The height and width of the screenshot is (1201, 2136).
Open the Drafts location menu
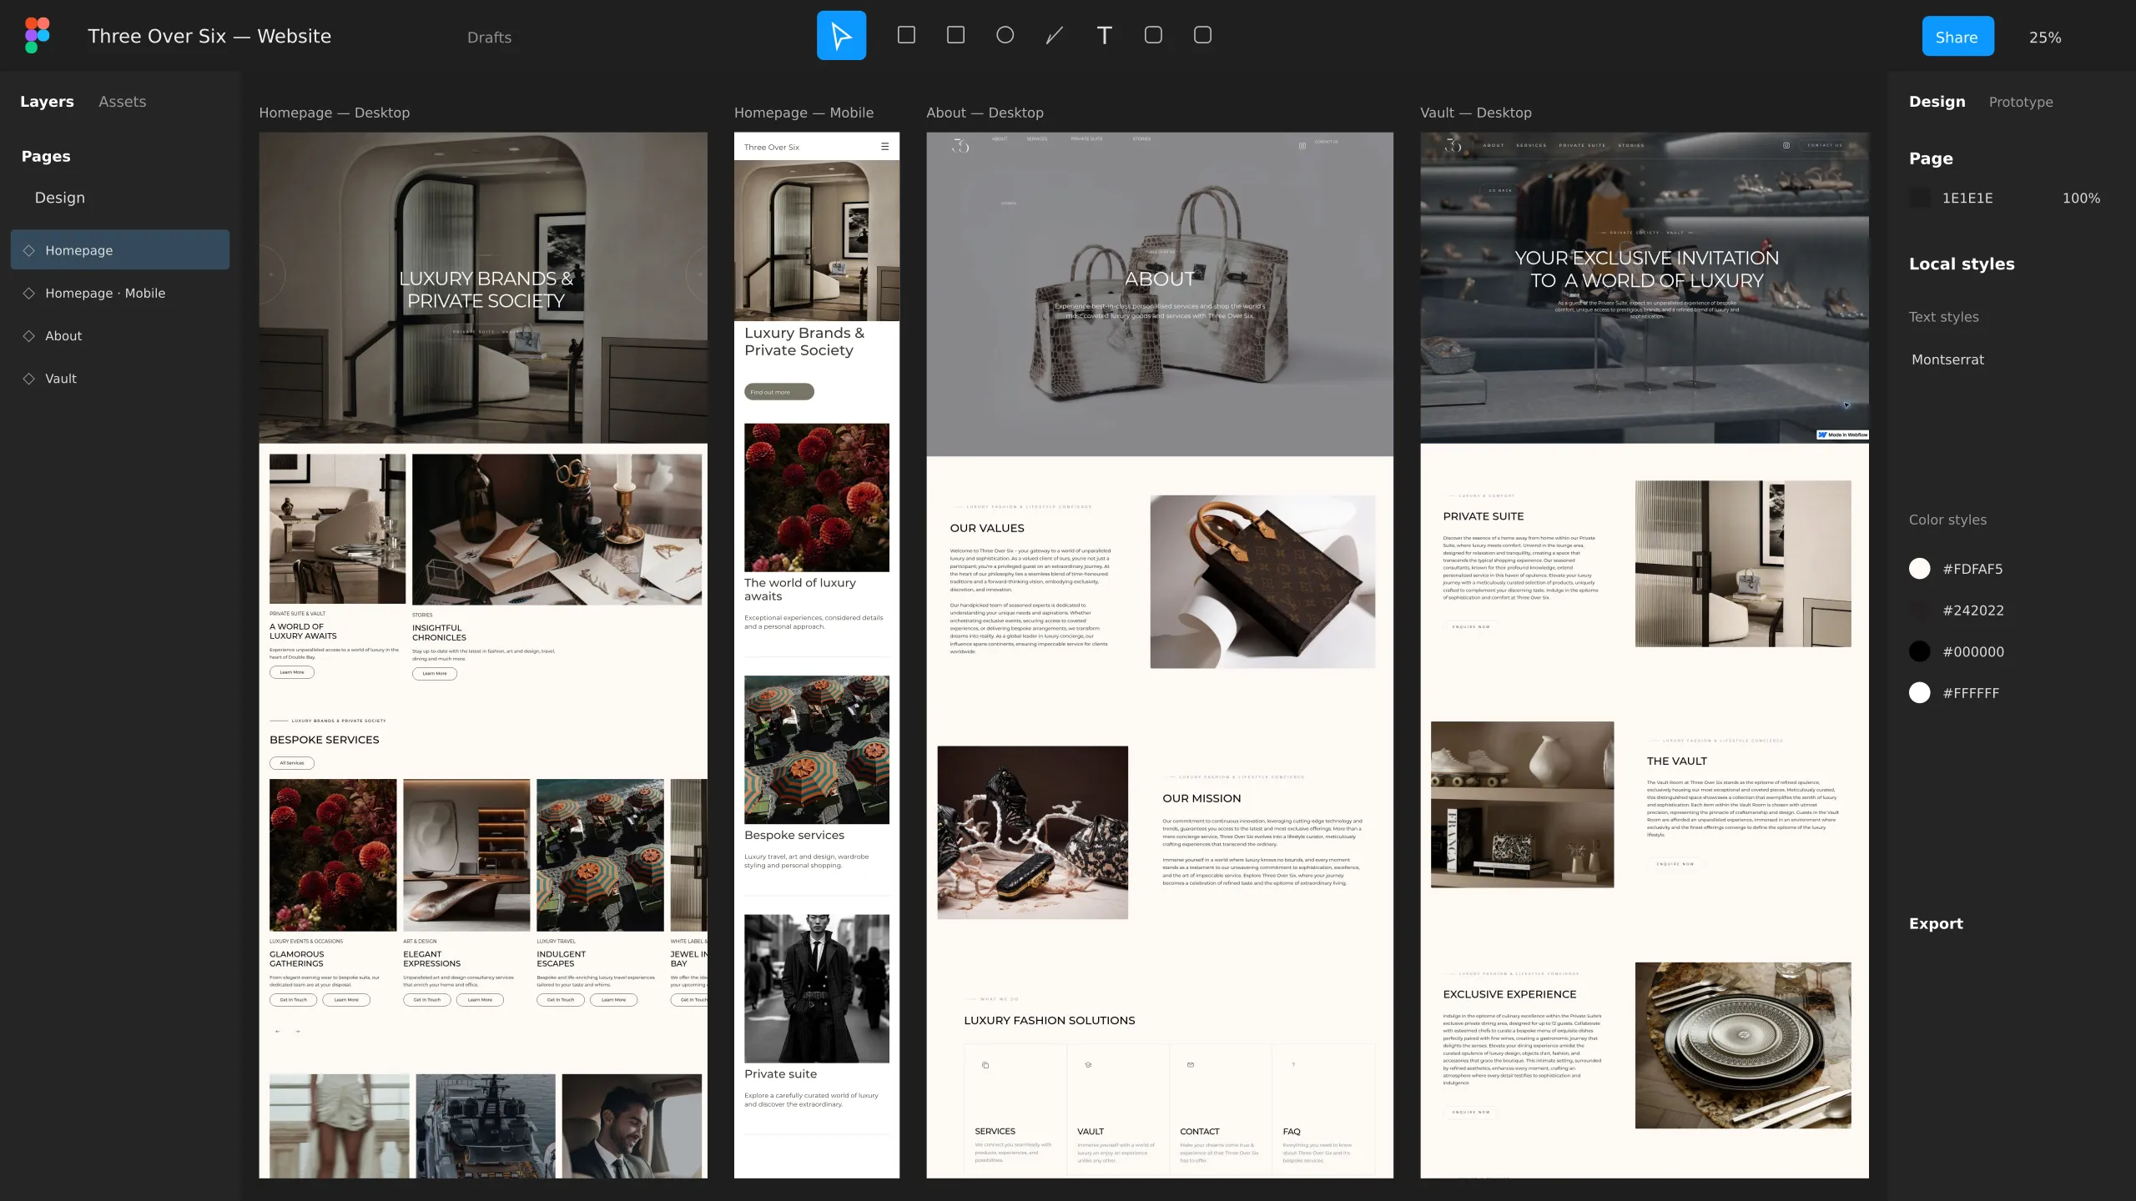(x=489, y=38)
